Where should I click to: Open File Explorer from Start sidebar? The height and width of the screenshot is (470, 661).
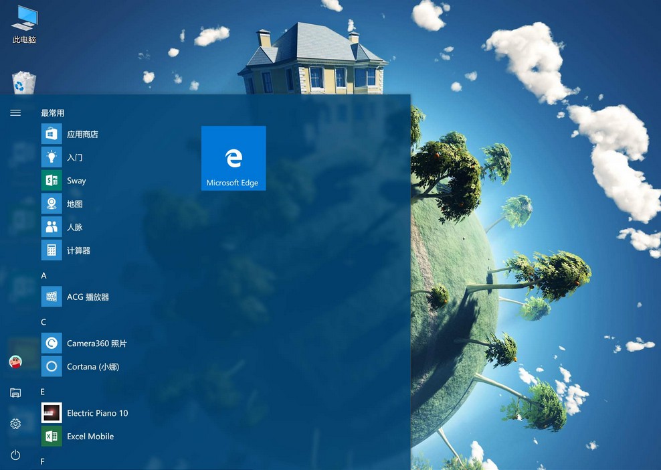coord(15,393)
